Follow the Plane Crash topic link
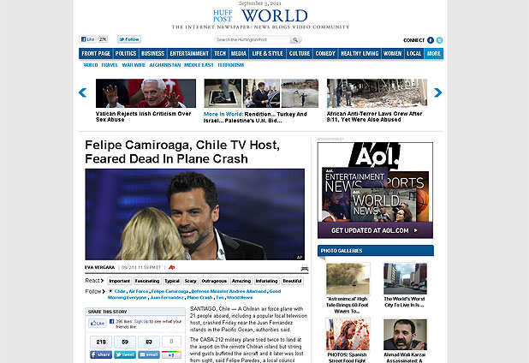Viewport: 529px width, 363px height. point(199,298)
